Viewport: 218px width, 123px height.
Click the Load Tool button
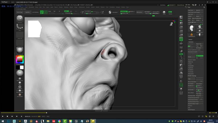(191, 11)
